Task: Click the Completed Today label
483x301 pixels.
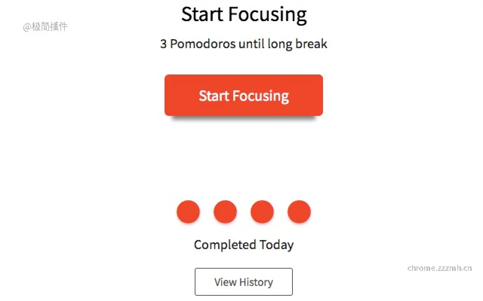Action: coord(244,245)
